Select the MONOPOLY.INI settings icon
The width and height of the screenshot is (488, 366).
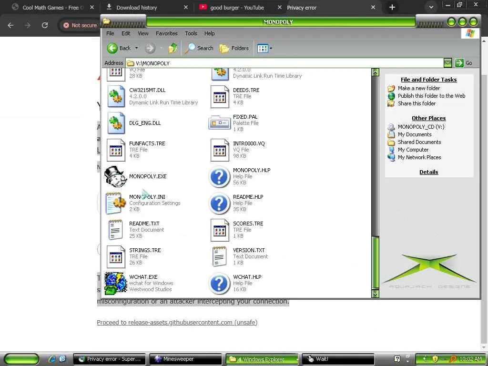tap(115, 203)
